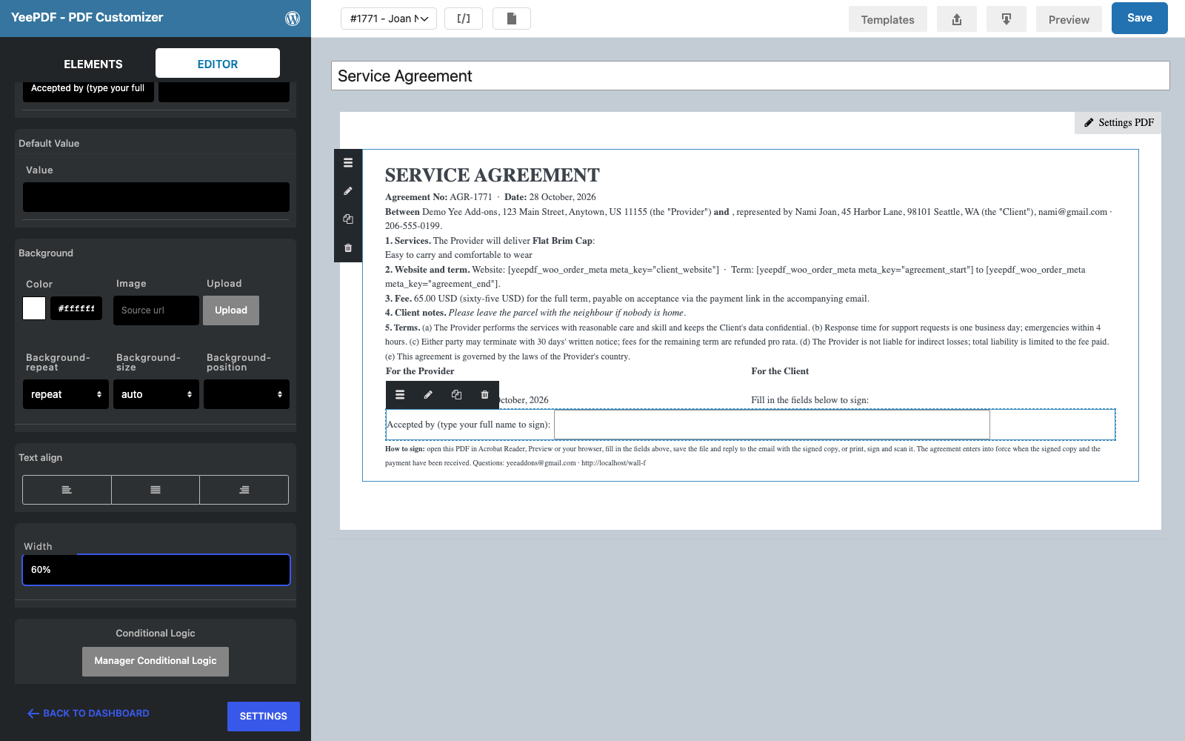Click pencil icon in Settings PDF
This screenshot has width=1185, height=741.
click(1089, 123)
